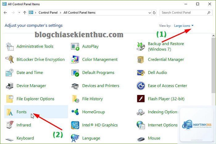Open the Intel HD Graphics icon
Image resolution: width=216 pixels, height=144 pixels.
75,125
